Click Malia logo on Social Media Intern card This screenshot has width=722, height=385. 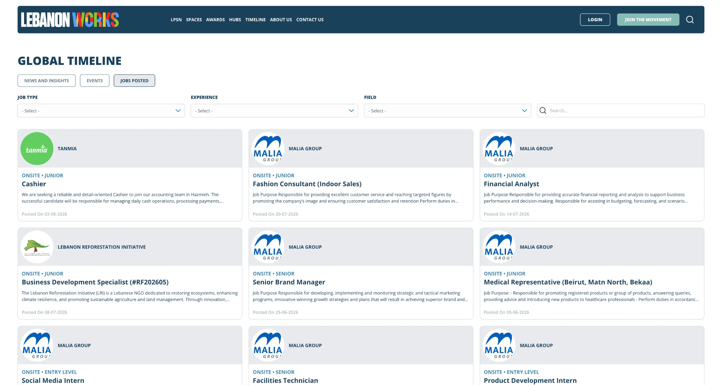[x=37, y=345]
